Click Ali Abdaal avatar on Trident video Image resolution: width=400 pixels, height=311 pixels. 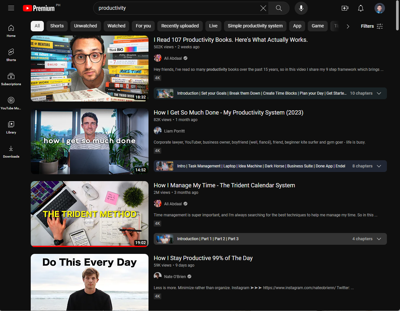pyautogui.click(x=158, y=204)
